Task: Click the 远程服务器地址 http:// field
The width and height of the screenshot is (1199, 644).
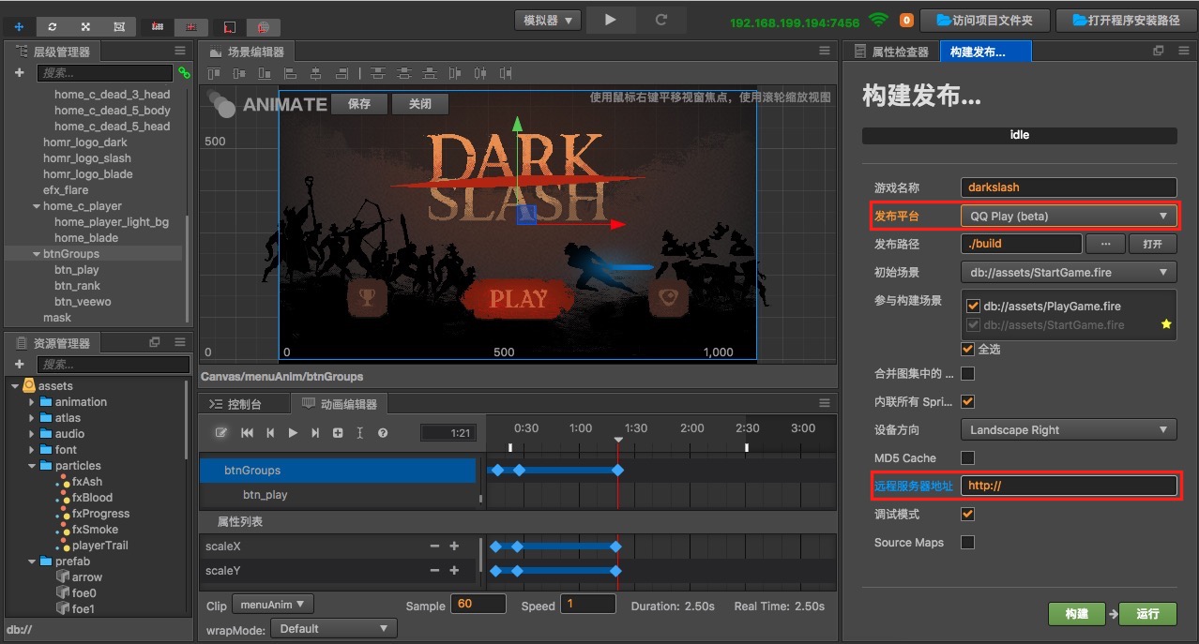Action: pos(1069,486)
